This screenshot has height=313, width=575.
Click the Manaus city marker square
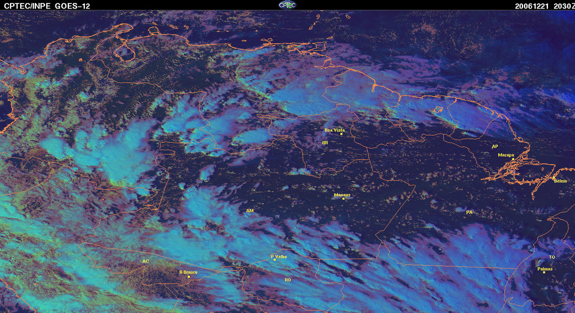point(343,199)
